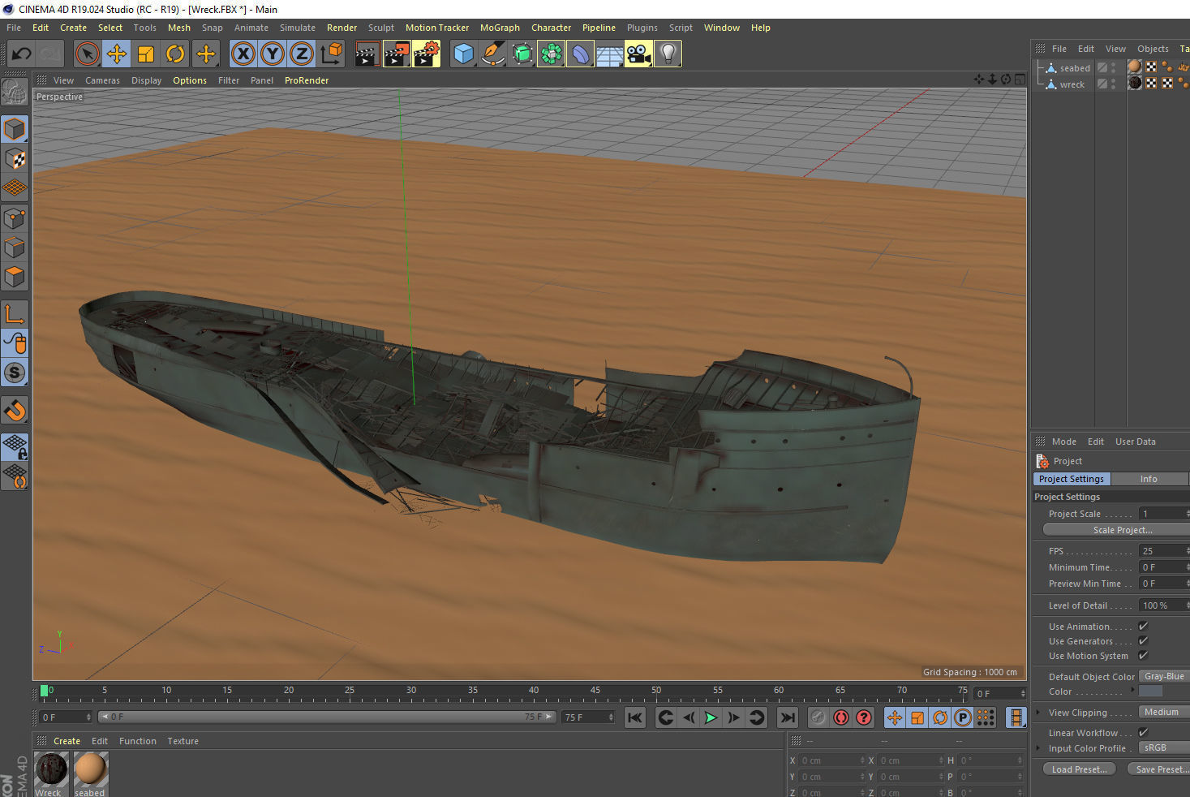Render to Picture Viewer

397,54
